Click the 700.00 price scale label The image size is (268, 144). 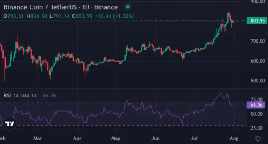click(258, 41)
